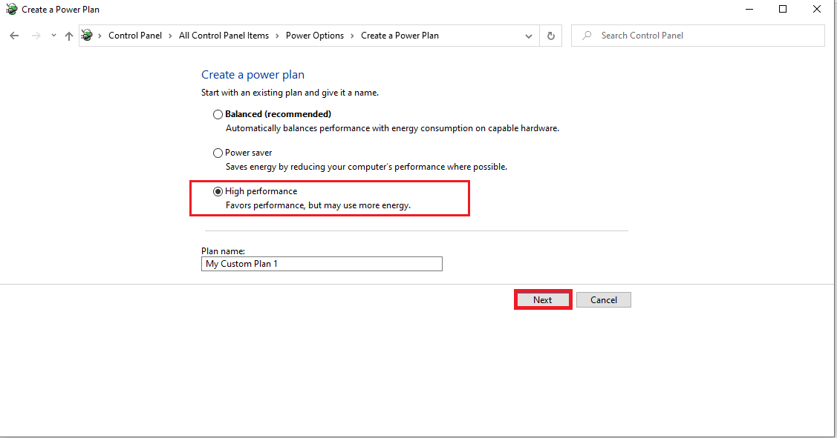The image size is (837, 438).
Task: Click the Power Options icon in address bar
Action: pyautogui.click(x=86, y=35)
